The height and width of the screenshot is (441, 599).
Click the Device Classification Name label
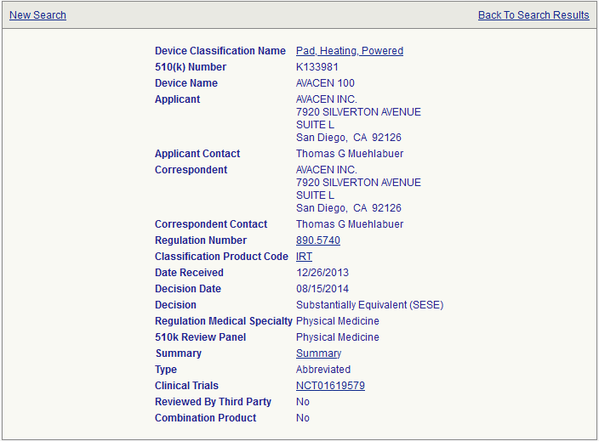coord(220,51)
